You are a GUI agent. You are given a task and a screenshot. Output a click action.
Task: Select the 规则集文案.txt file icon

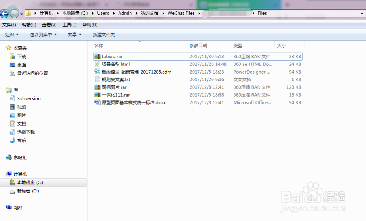(97, 79)
